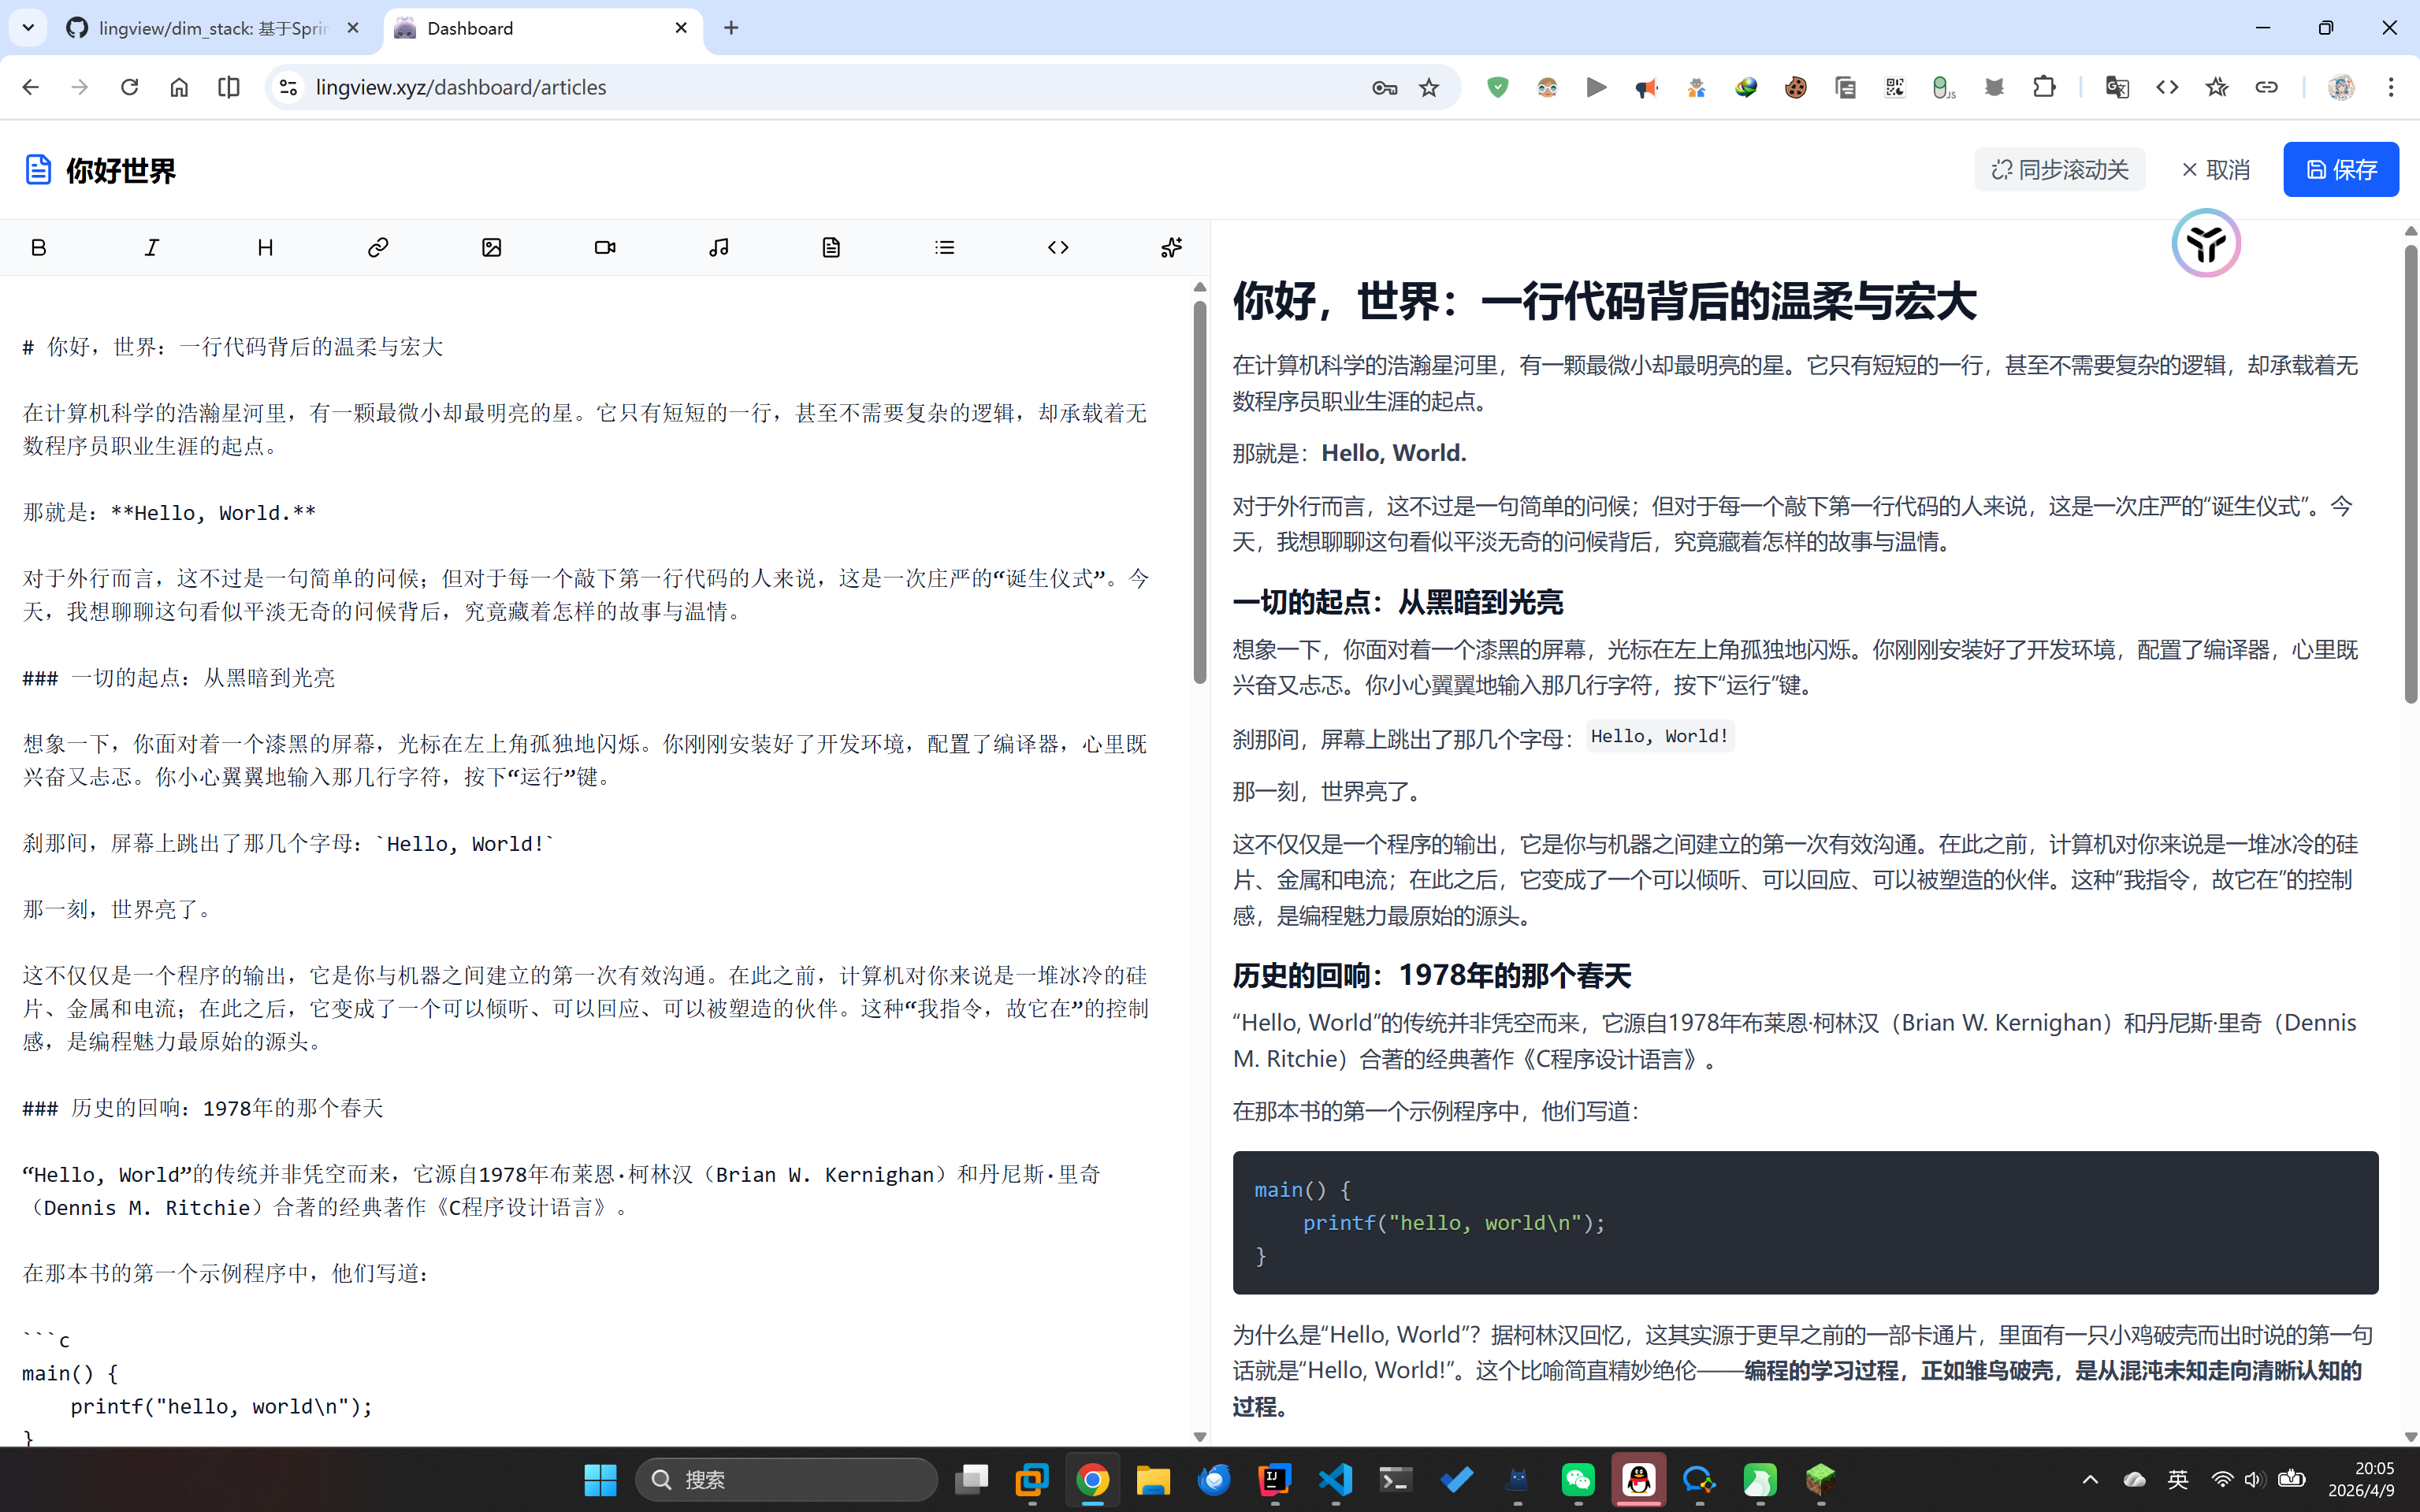2420x1512 pixels.
Task: Insert a video with camera icon
Action: (605, 247)
